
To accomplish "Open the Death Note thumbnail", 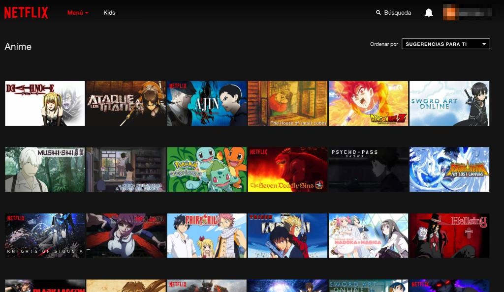I will (45, 104).
